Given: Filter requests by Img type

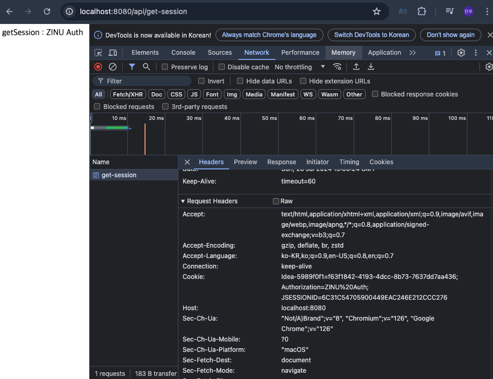Looking at the screenshot, I should [232, 94].
